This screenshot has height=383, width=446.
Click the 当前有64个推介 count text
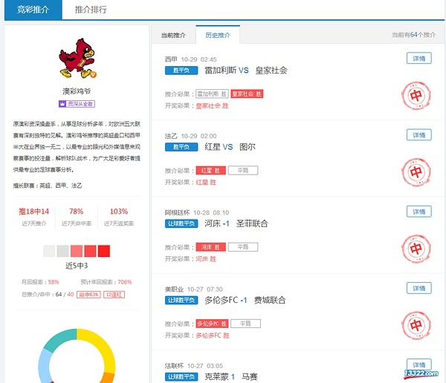coord(413,35)
